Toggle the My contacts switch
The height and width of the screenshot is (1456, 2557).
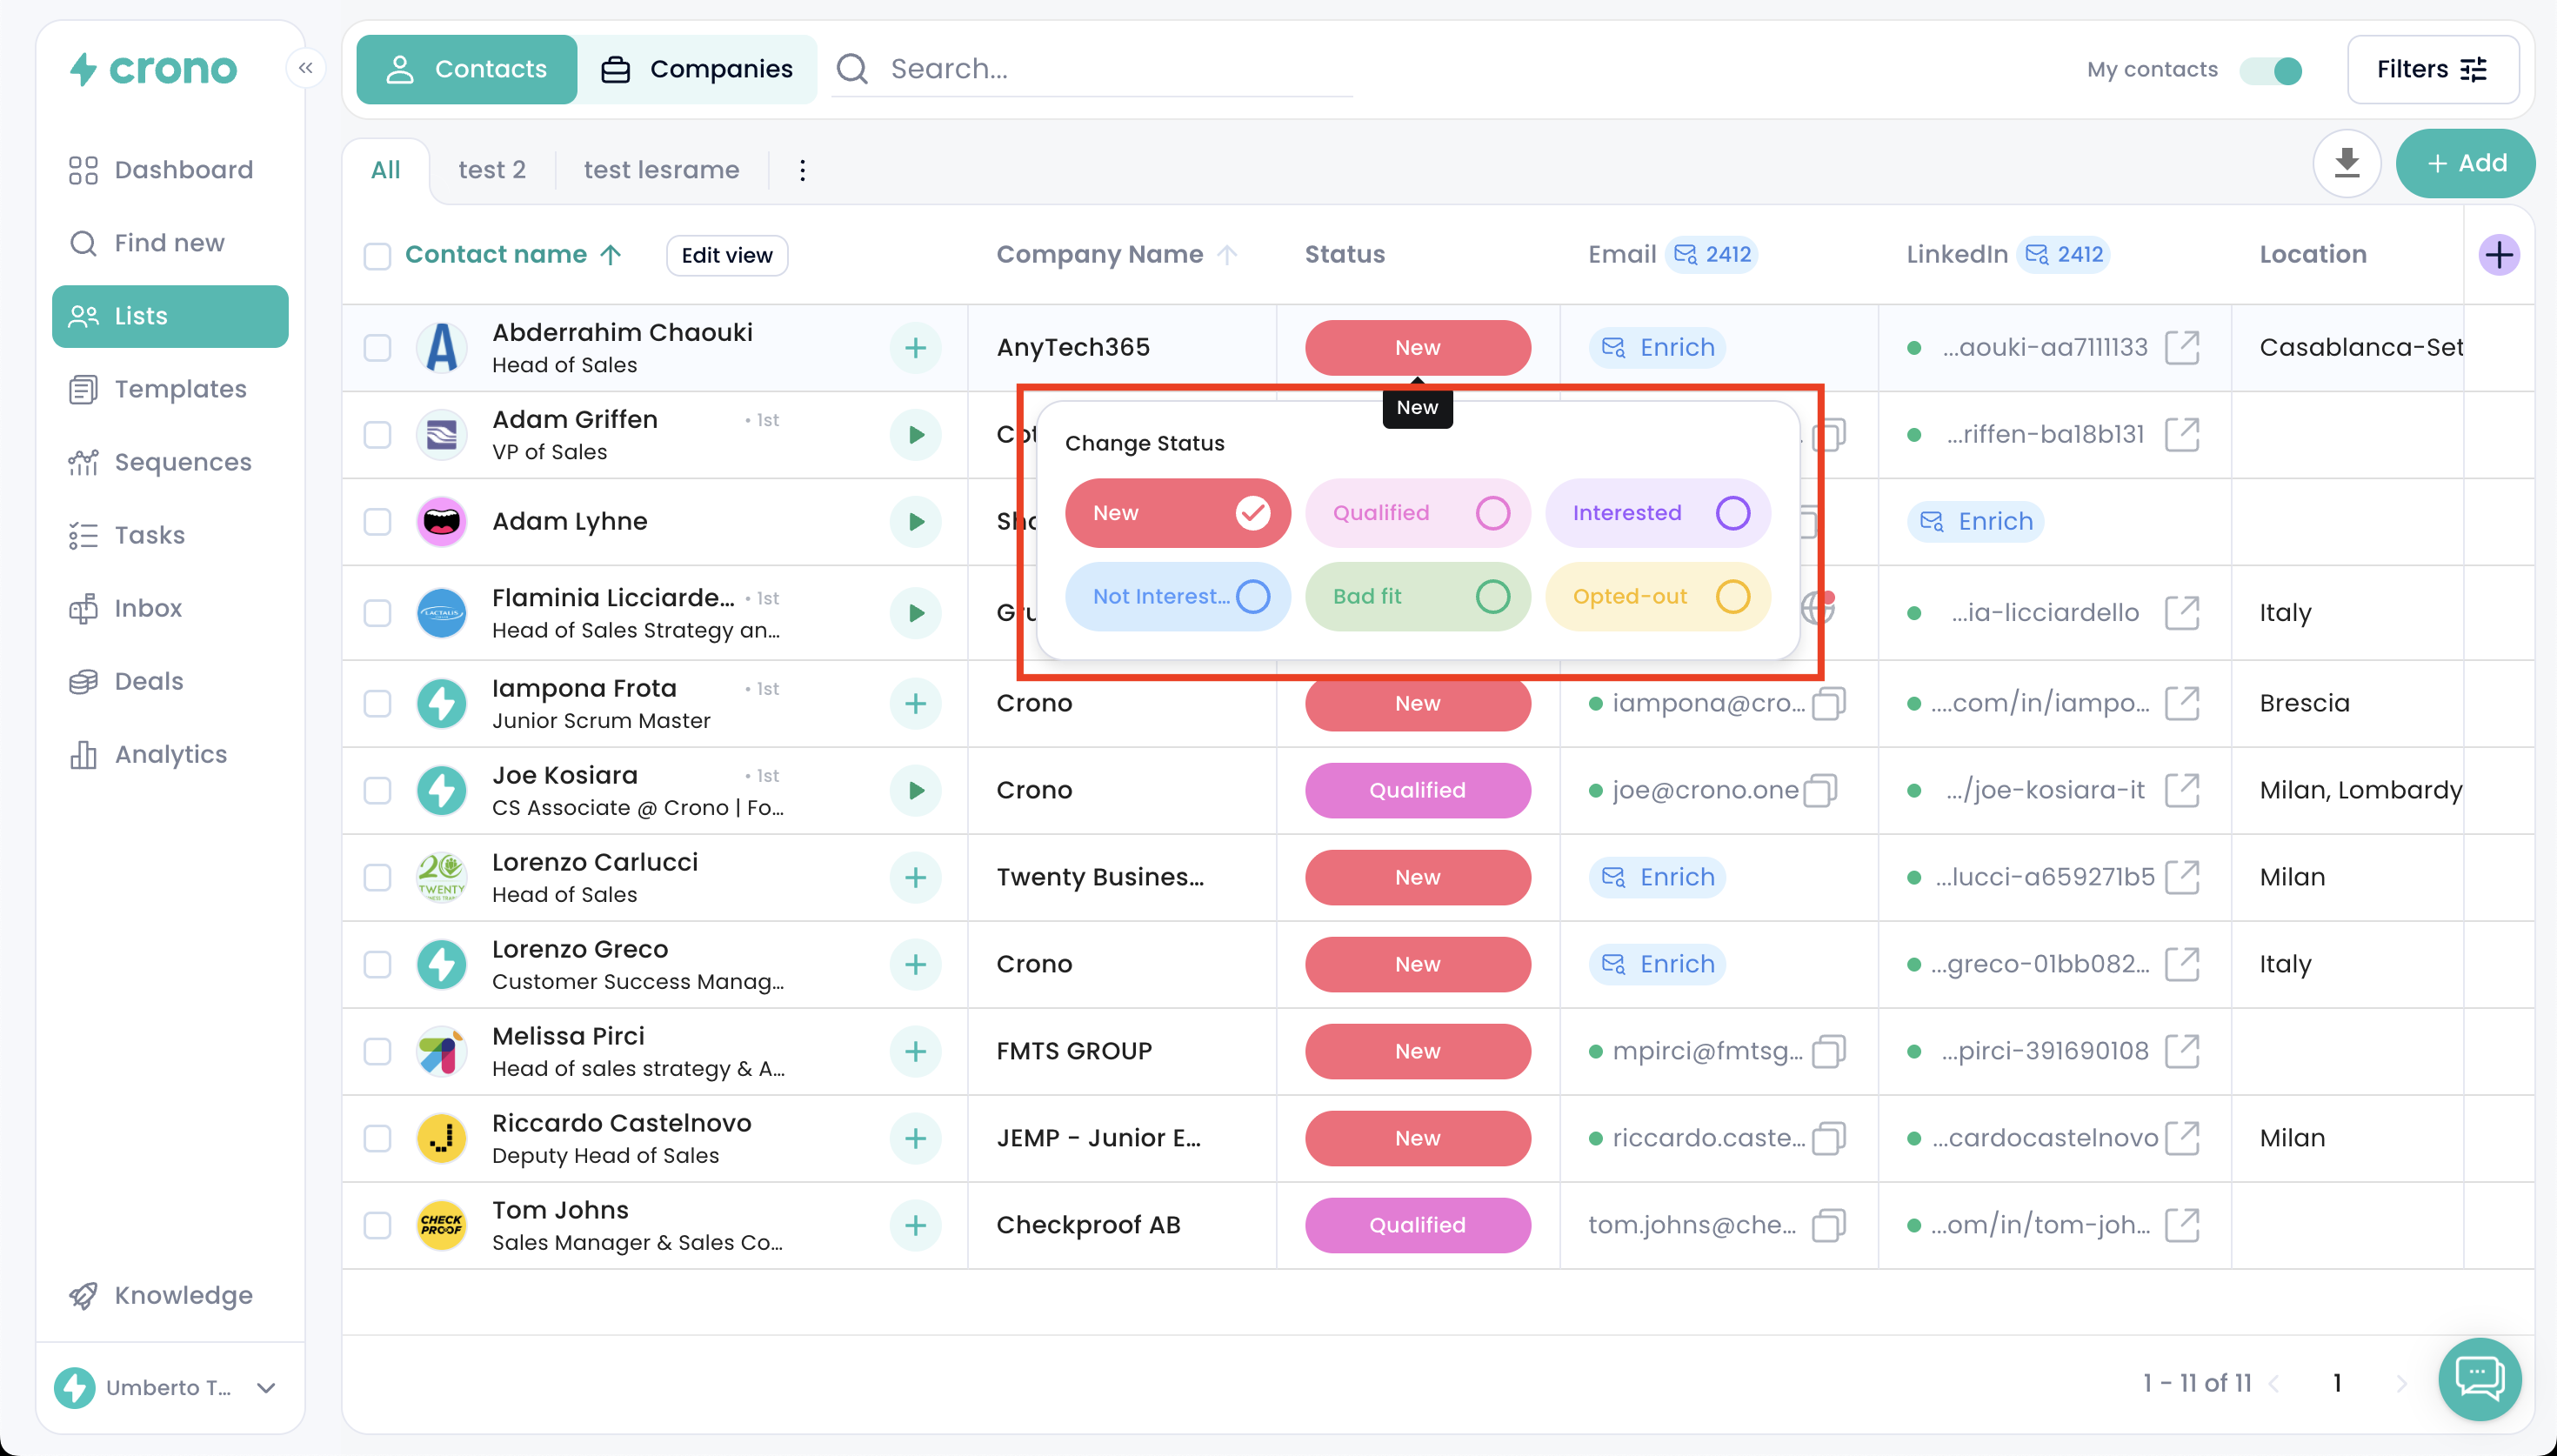(x=2271, y=70)
